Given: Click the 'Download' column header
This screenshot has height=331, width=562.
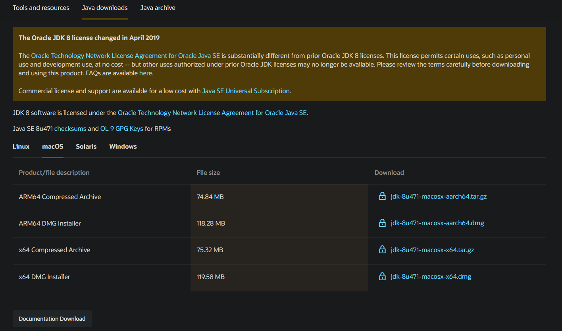Looking at the screenshot, I should pyautogui.click(x=389, y=173).
